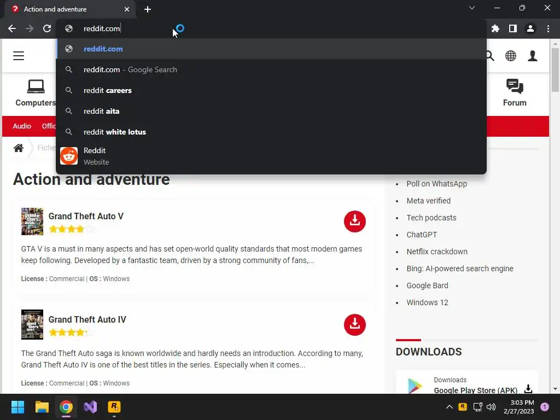
Task: Click the page vertical scrollbar thumb
Action: (x=555, y=70)
